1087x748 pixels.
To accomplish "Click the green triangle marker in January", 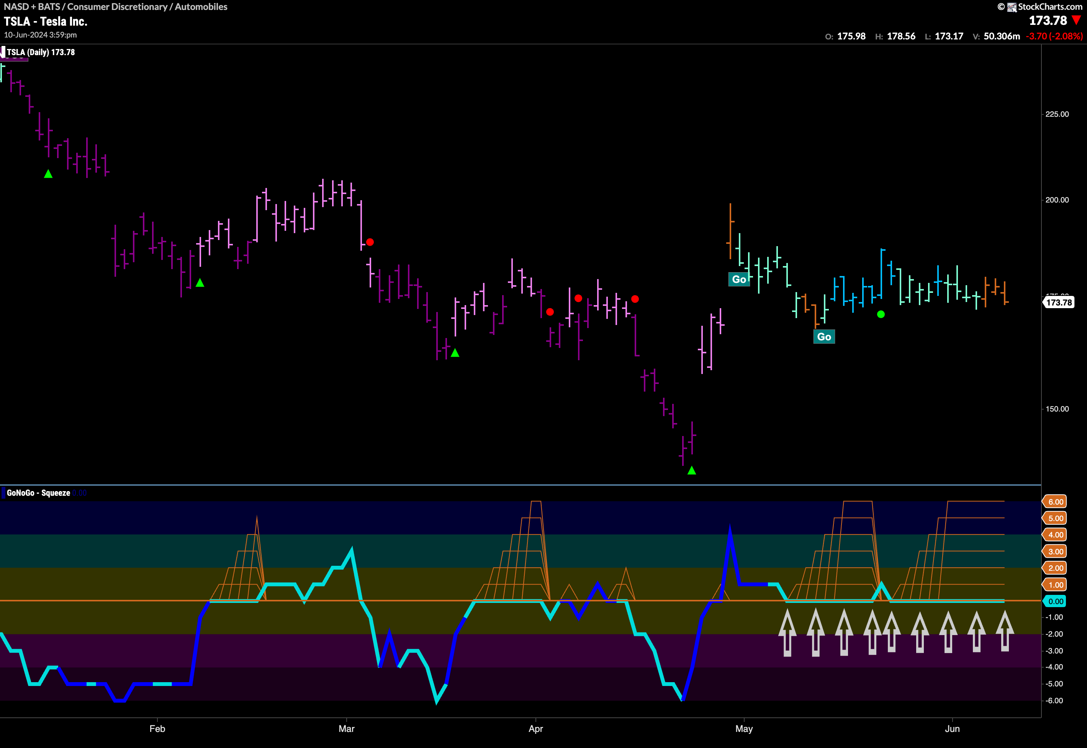I will 48,174.
